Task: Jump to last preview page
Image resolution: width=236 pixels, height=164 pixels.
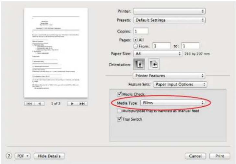Action: click(x=82, y=104)
